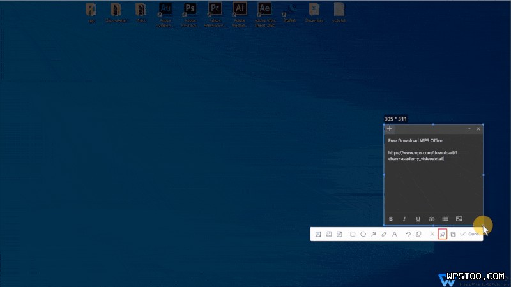The image size is (511, 287).
Task: Click the Done button
Action: (x=469, y=234)
